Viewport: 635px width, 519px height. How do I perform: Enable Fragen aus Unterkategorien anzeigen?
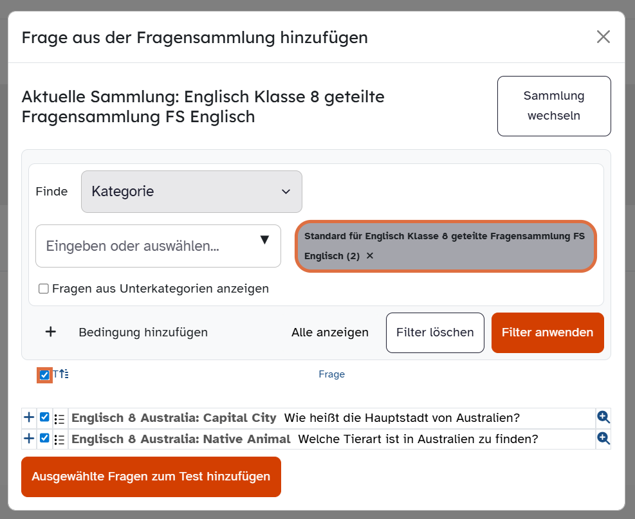(44, 289)
